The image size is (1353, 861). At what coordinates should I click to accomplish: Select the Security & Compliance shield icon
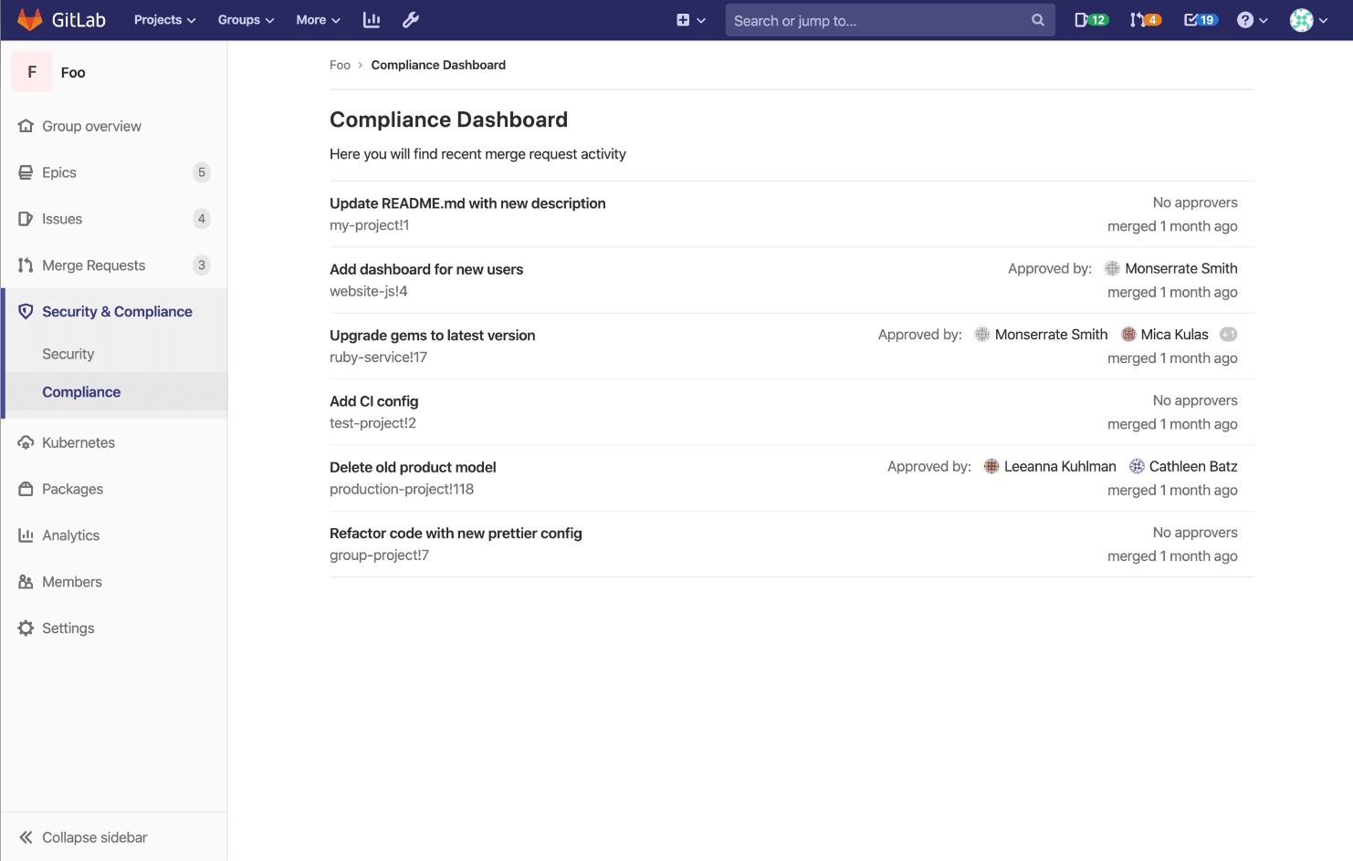point(26,311)
